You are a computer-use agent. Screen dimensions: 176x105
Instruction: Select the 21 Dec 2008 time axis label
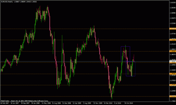67,103
